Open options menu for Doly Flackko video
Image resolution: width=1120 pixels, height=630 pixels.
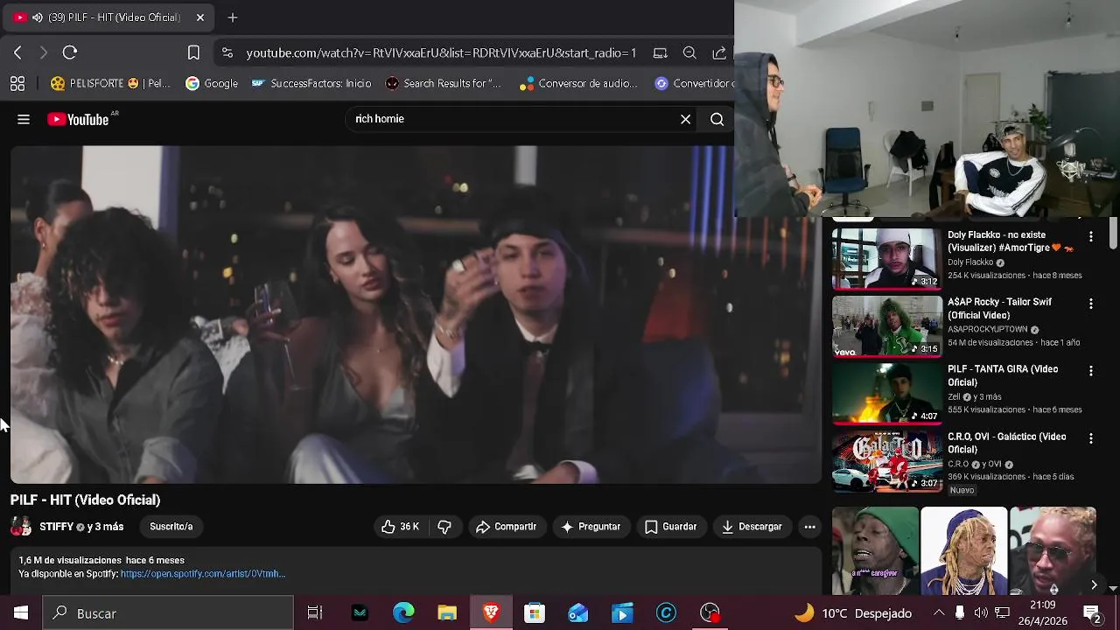[1090, 236]
